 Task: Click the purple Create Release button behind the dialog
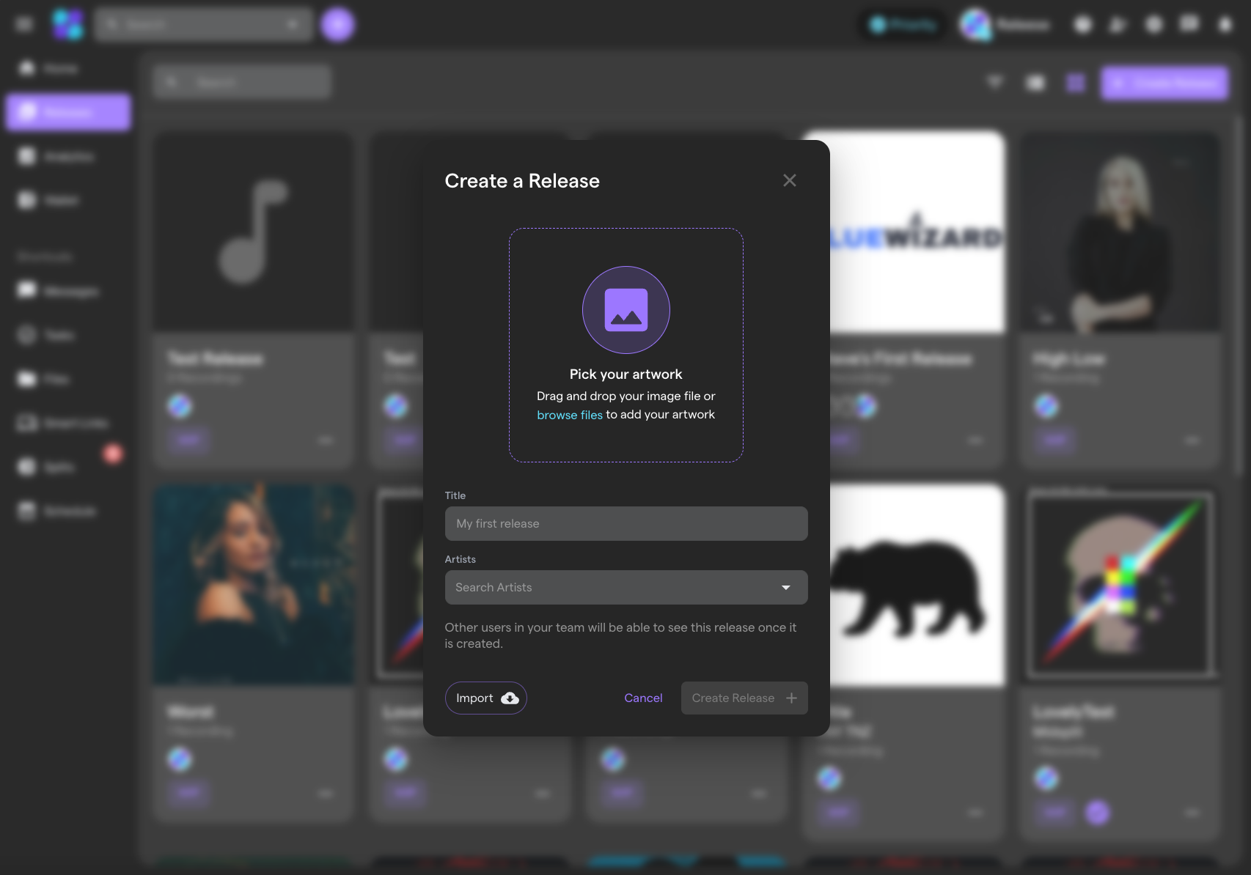(x=1164, y=83)
